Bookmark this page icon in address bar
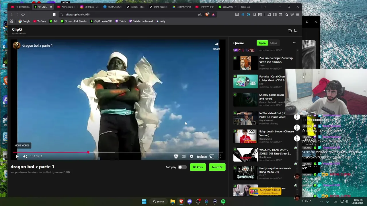Screen dimensions: 367x206 (54, 15)
